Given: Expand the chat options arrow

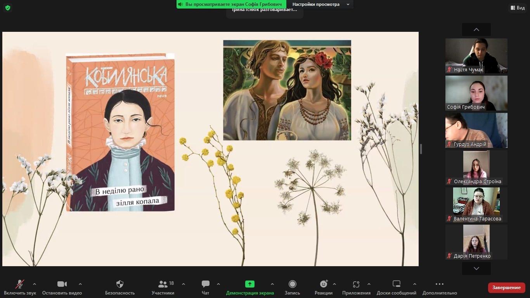Looking at the screenshot, I should click(218, 284).
